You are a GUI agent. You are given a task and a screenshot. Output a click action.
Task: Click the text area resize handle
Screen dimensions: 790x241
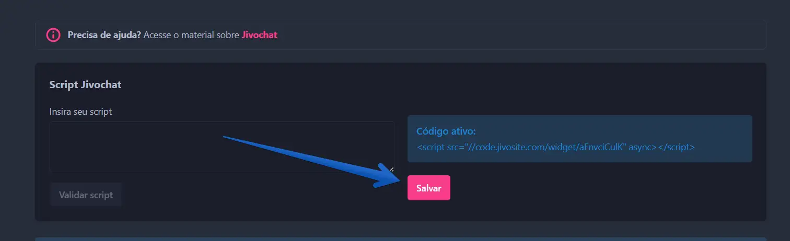(x=391, y=169)
